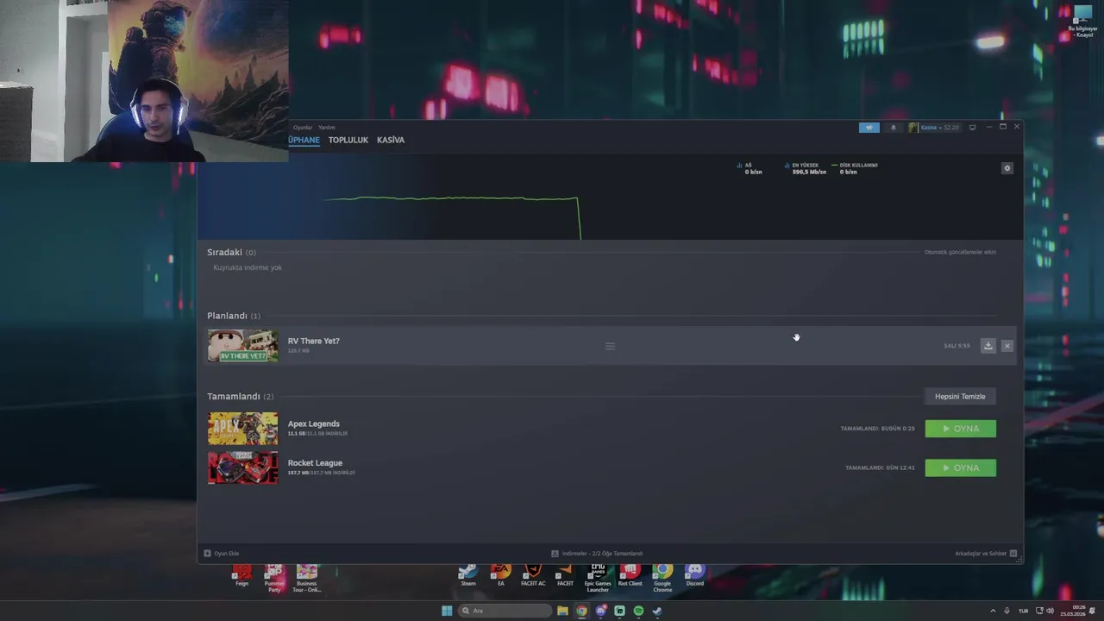Remove RV There Yet? from planned downloads
This screenshot has width=1104, height=621.
(x=1007, y=346)
